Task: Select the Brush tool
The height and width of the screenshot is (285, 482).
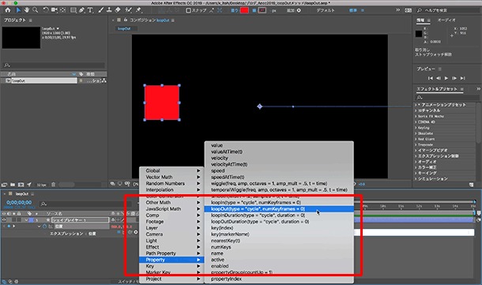Action: (x=101, y=10)
